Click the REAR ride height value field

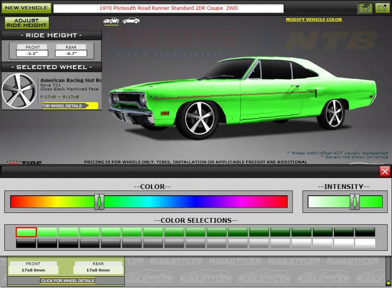tap(71, 53)
